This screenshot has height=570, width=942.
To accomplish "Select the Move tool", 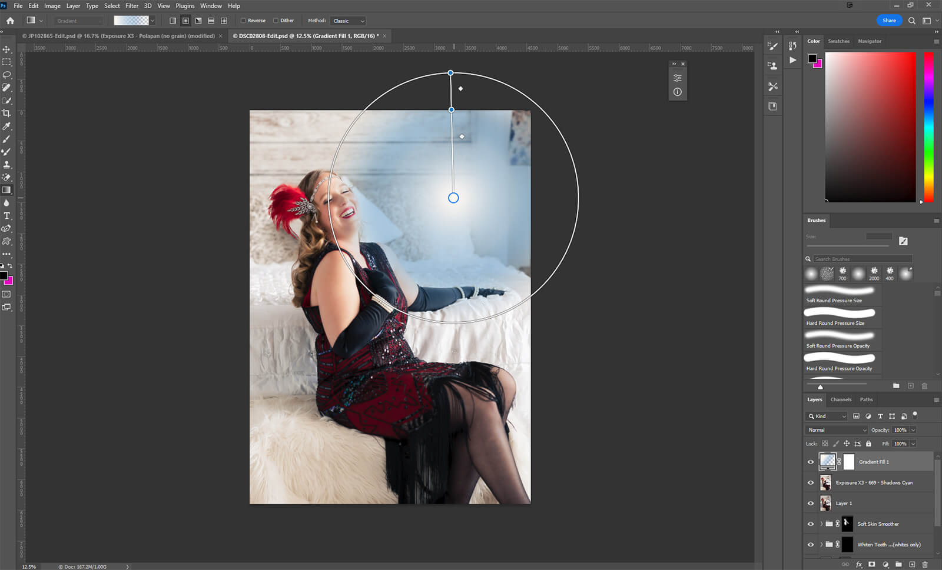I will pyautogui.click(x=6, y=49).
